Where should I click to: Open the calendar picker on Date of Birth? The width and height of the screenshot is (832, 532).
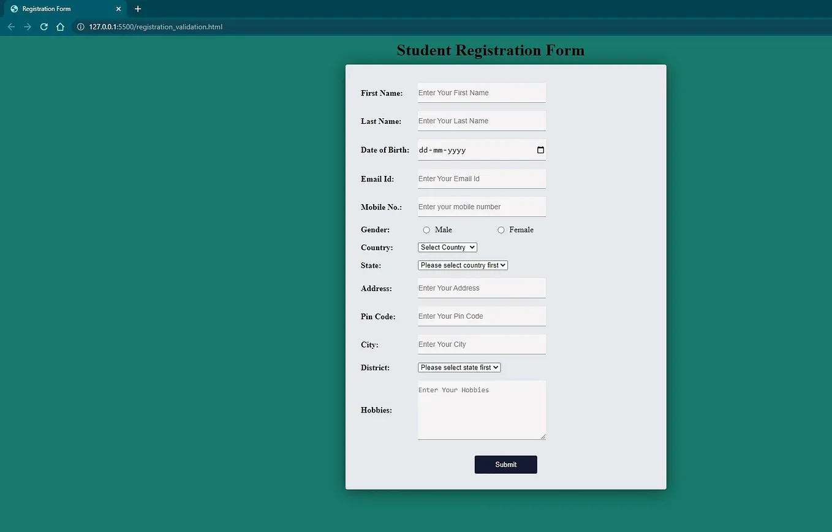pyautogui.click(x=540, y=150)
